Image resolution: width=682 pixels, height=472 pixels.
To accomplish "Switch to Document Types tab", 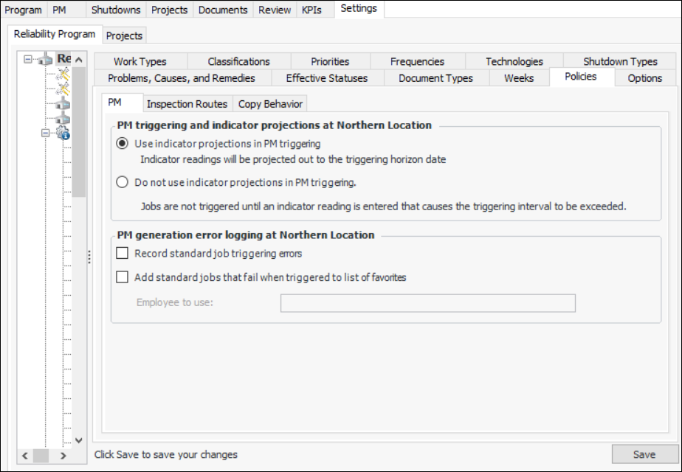I will [435, 77].
